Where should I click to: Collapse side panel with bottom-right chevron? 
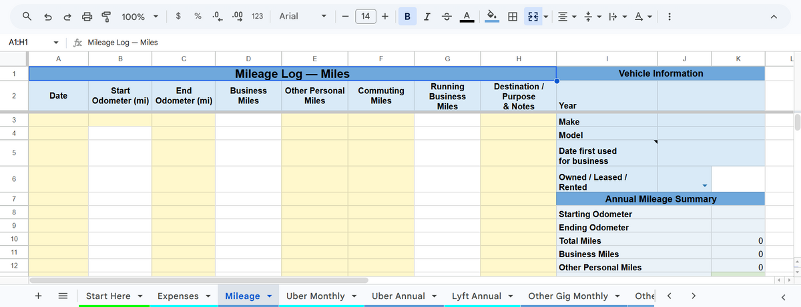point(784,296)
